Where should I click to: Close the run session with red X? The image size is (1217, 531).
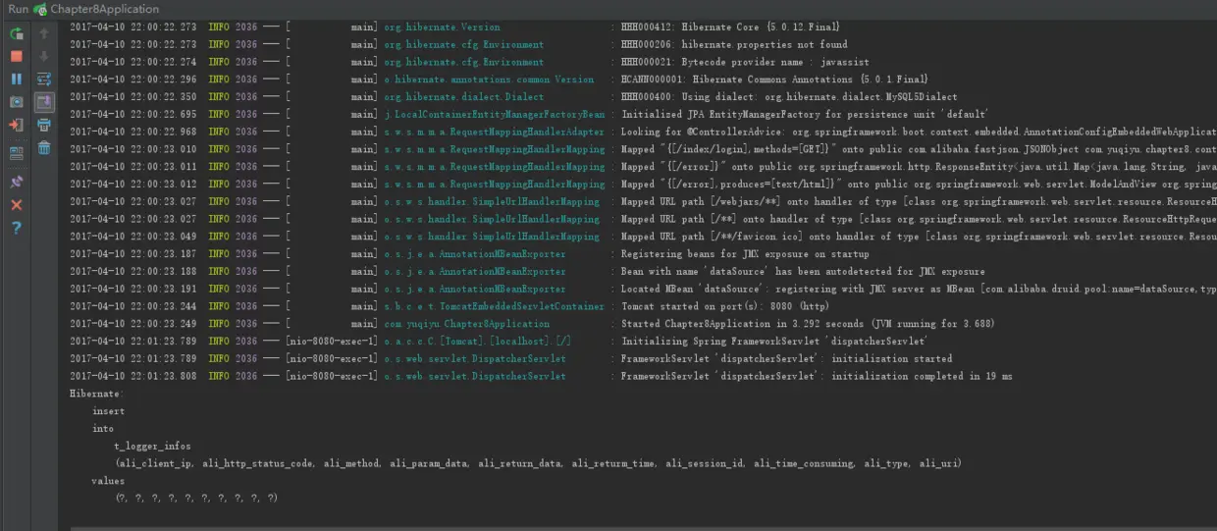click(x=17, y=205)
